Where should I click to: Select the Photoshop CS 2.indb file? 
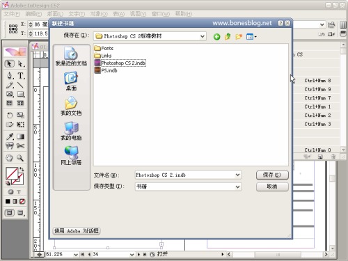pyautogui.click(x=120, y=63)
